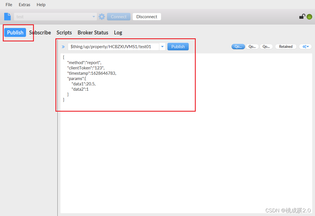Toggle the Retained message option
The width and height of the screenshot is (315, 216).
tap(286, 47)
